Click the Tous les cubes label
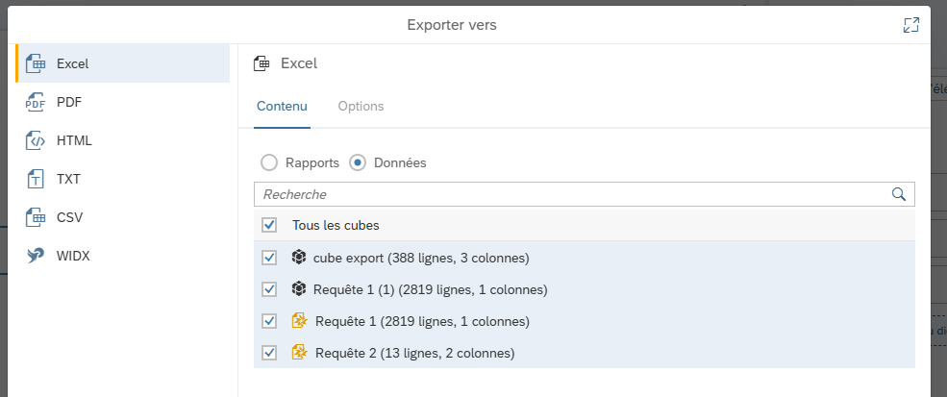947x397 pixels. [x=336, y=225]
